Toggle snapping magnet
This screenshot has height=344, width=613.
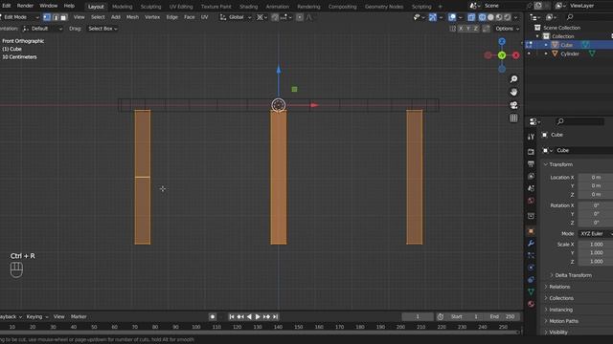coord(275,17)
